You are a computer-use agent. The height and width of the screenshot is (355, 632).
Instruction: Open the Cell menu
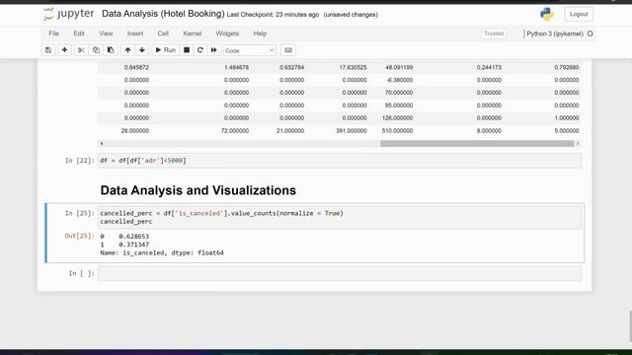[163, 34]
